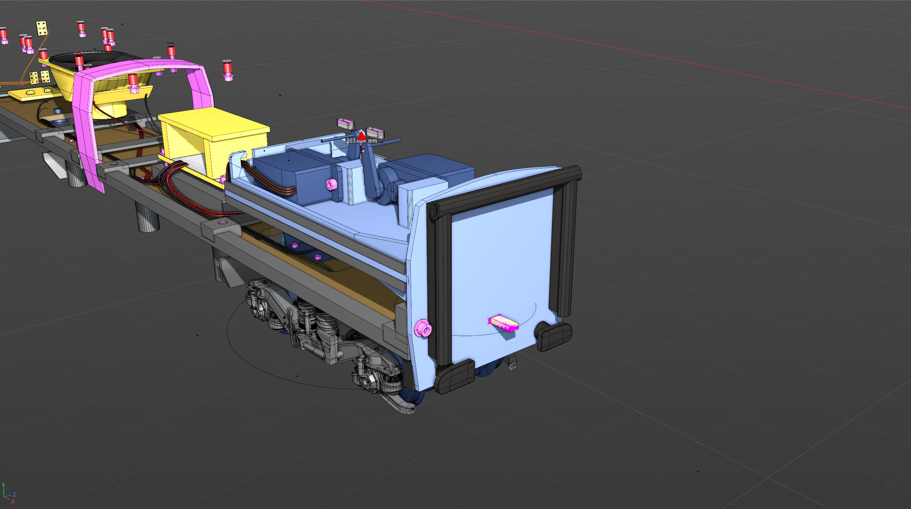Select the pink bolt on the servo side
The width and height of the screenshot is (911, 509).
point(332,184)
